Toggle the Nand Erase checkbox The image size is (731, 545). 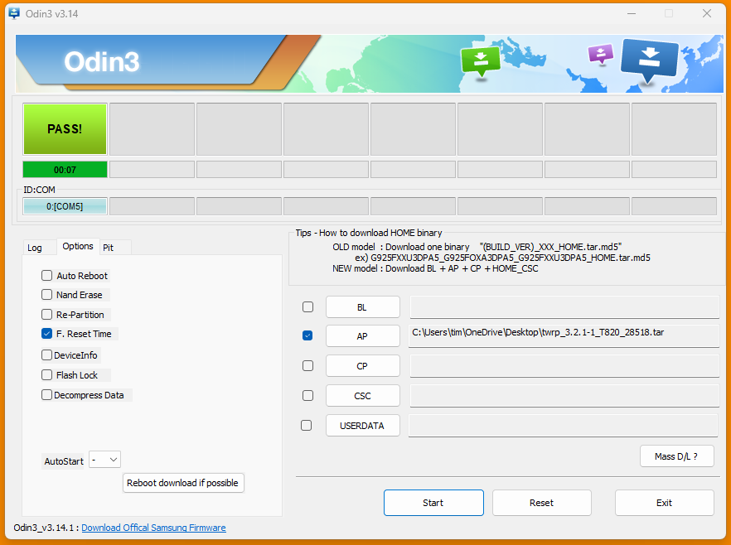[x=47, y=295]
